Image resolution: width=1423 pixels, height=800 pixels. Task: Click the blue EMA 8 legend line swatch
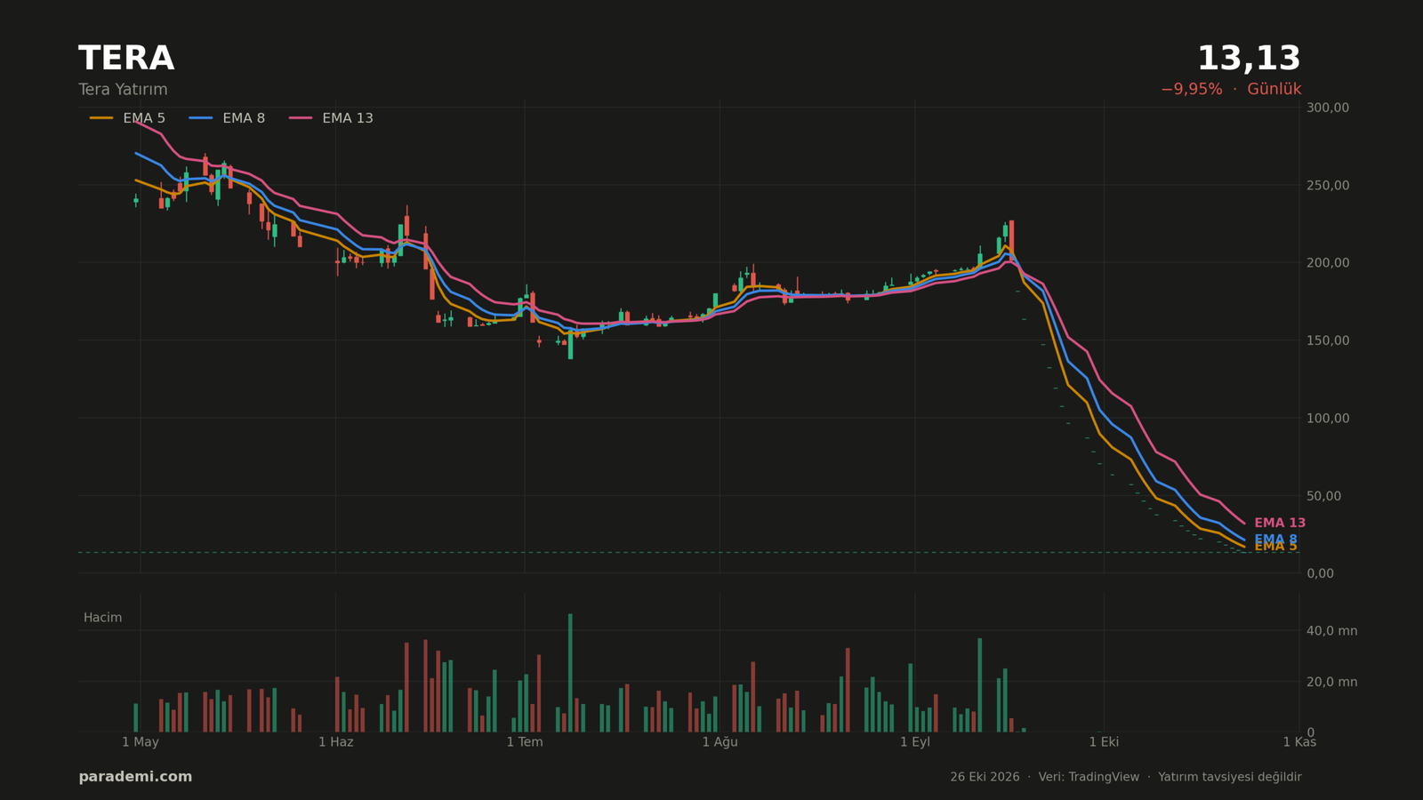click(x=201, y=118)
